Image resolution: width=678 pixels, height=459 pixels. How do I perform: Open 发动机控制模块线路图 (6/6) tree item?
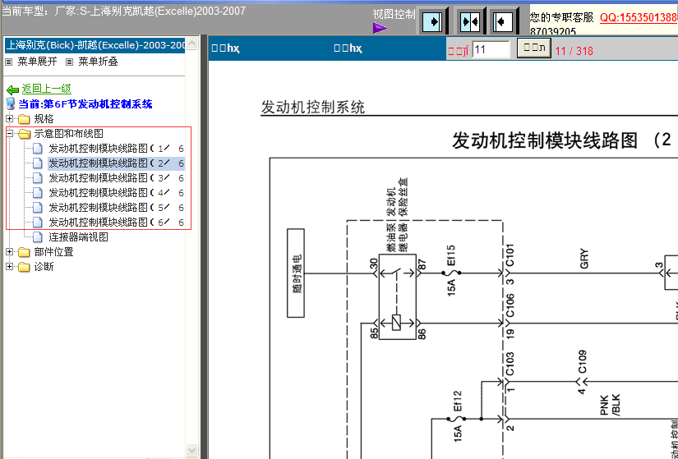tap(116, 223)
